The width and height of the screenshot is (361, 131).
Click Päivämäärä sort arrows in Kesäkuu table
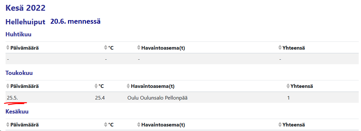(8, 125)
